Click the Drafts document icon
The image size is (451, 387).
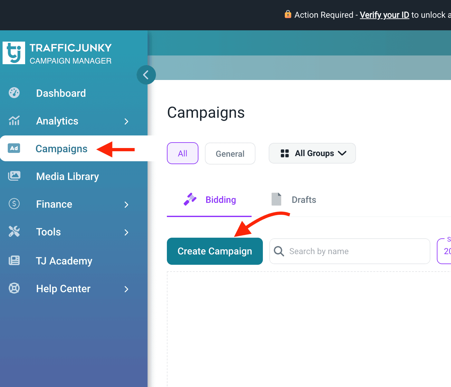point(276,199)
